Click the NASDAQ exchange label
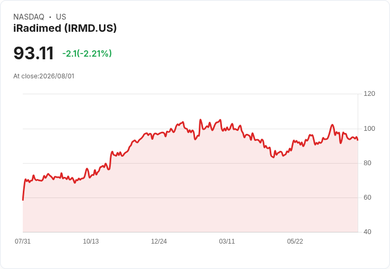390x269 pixels. click(29, 17)
